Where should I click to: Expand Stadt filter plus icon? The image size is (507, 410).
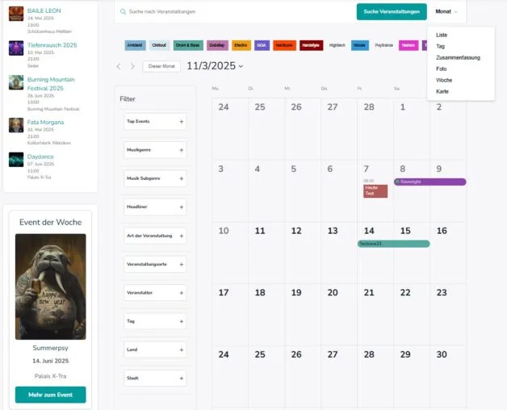coord(182,379)
